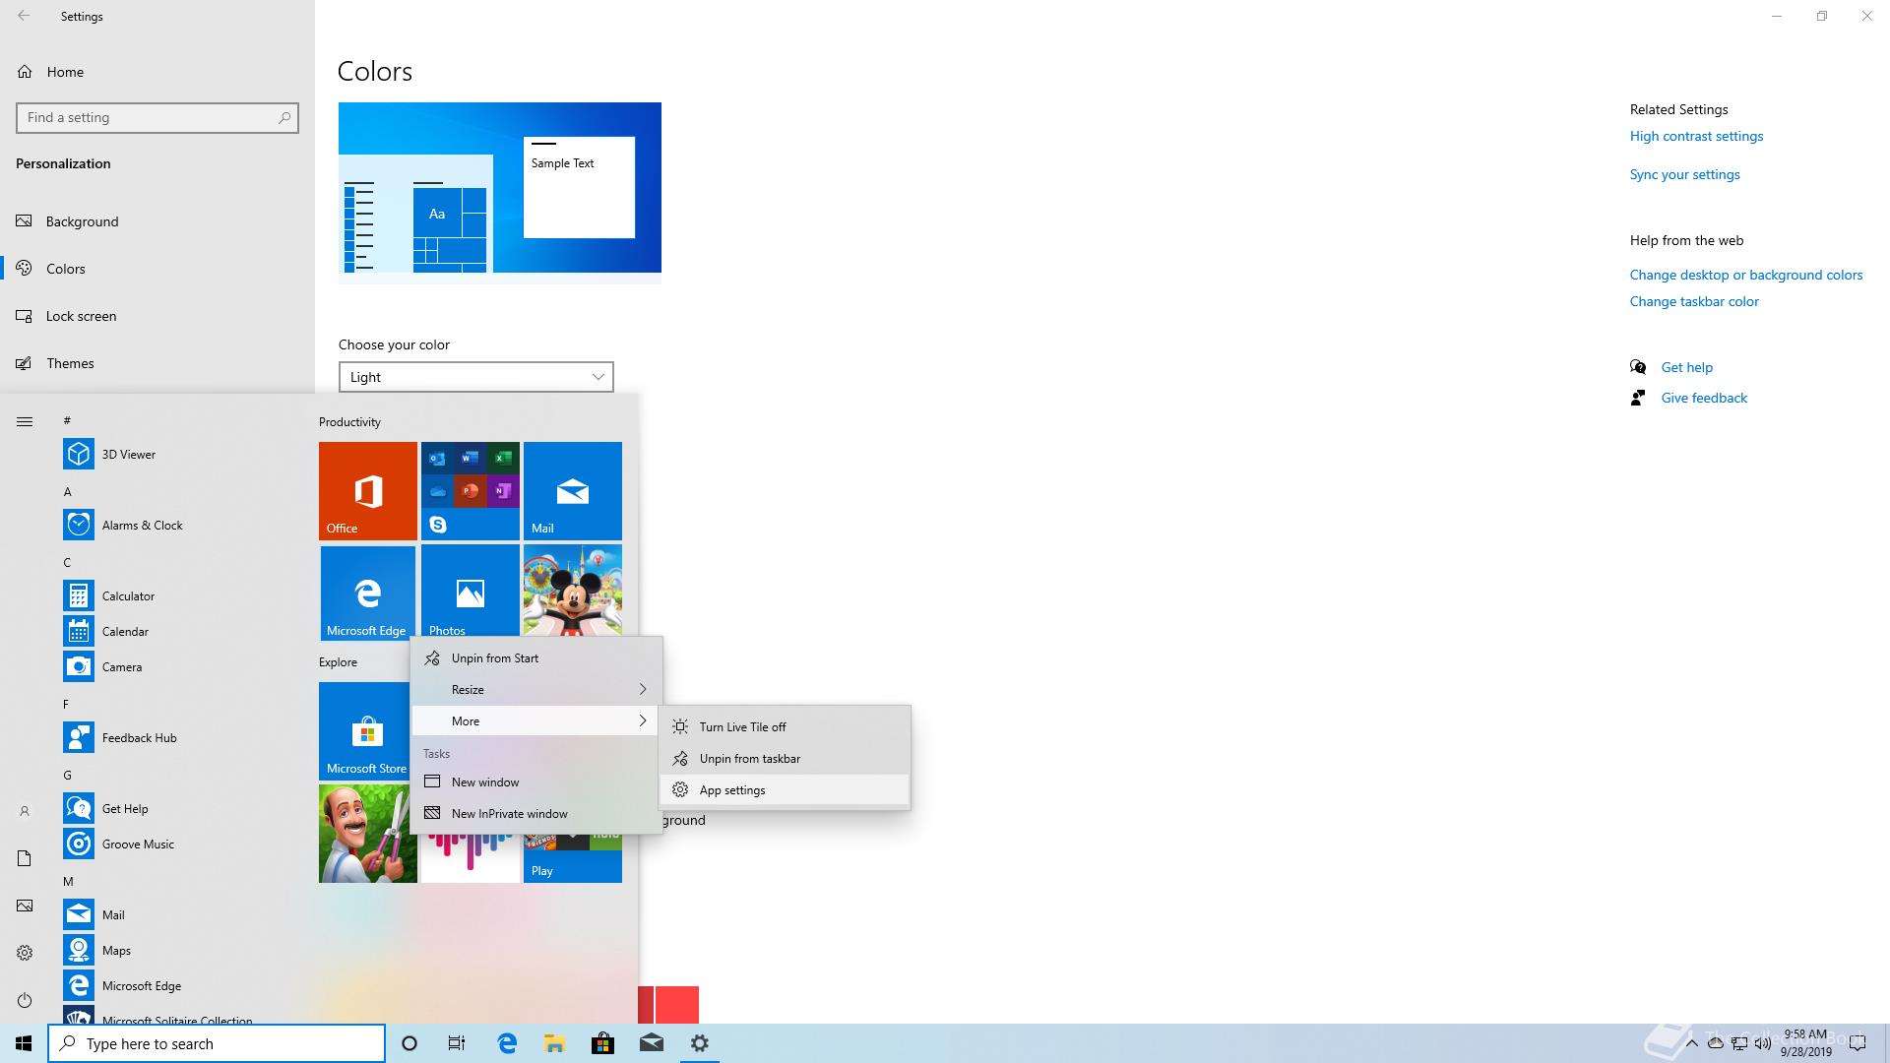Image resolution: width=1890 pixels, height=1063 pixels.
Task: Jump to letter A app group header
Action: (68, 491)
